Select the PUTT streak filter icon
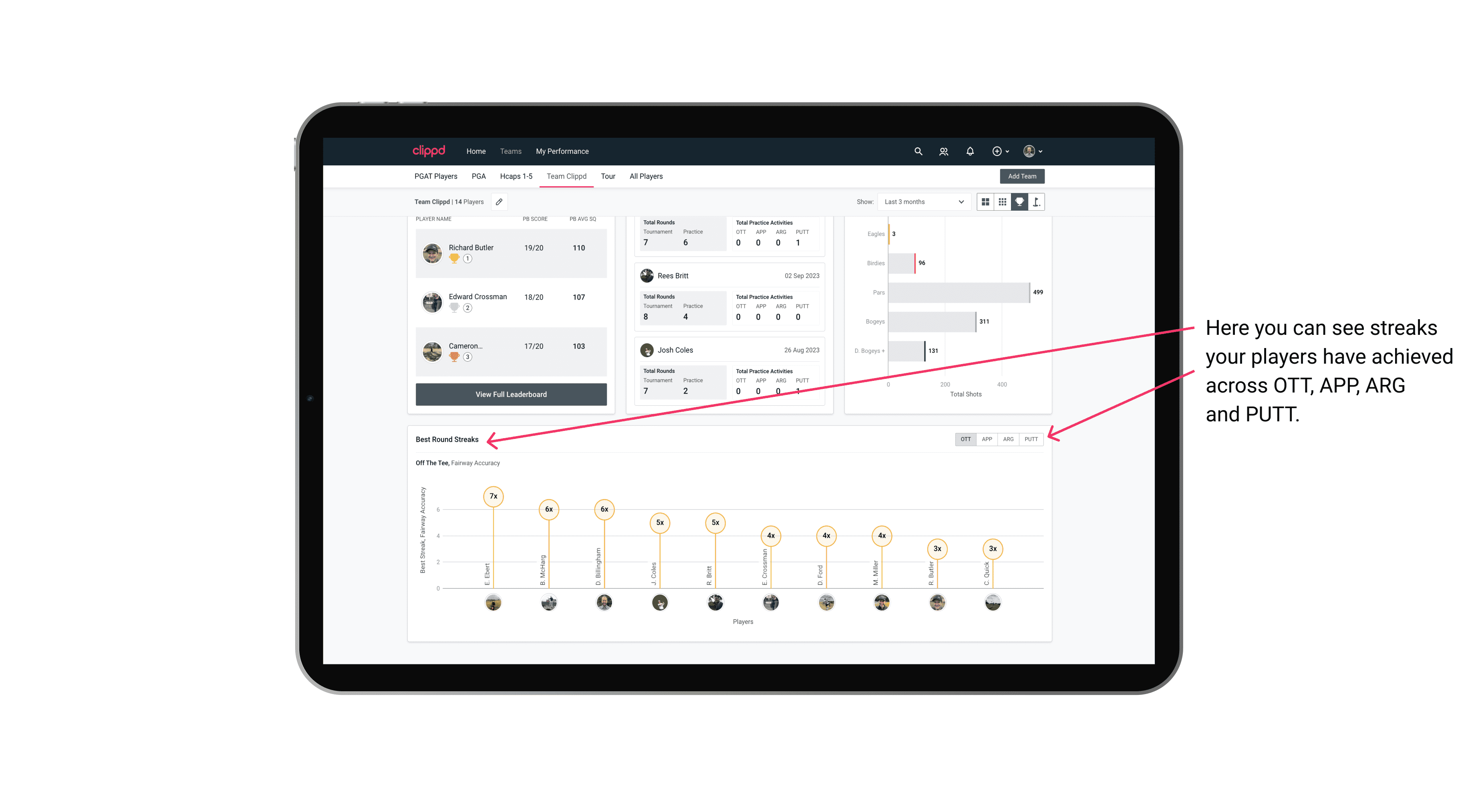This screenshot has width=1474, height=793. 1032,439
